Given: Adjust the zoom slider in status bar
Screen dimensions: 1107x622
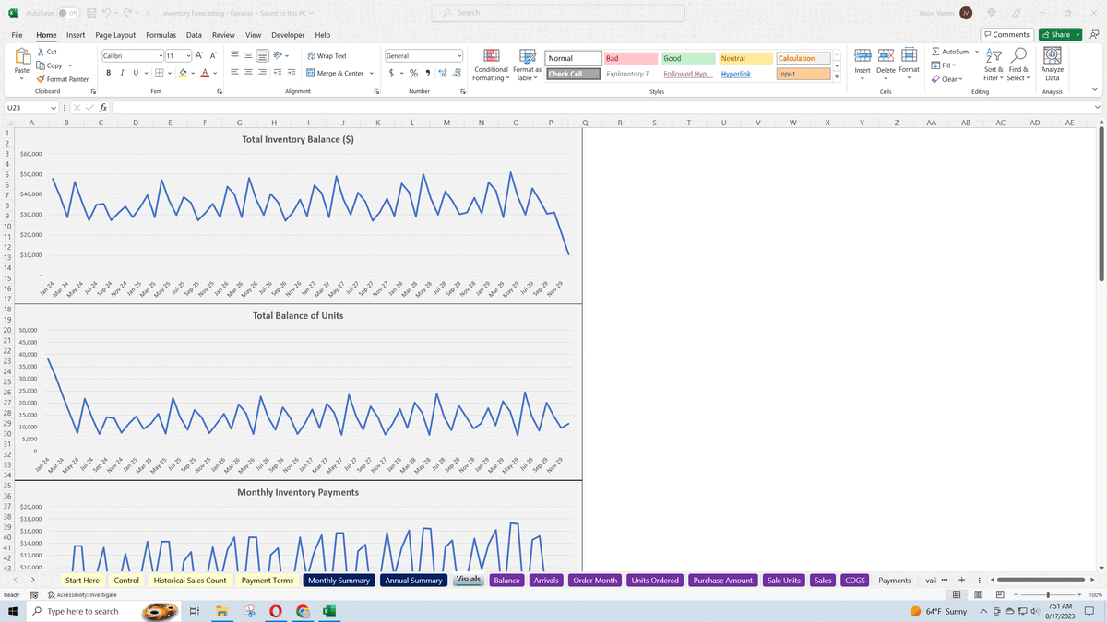Looking at the screenshot, I should tap(1048, 595).
